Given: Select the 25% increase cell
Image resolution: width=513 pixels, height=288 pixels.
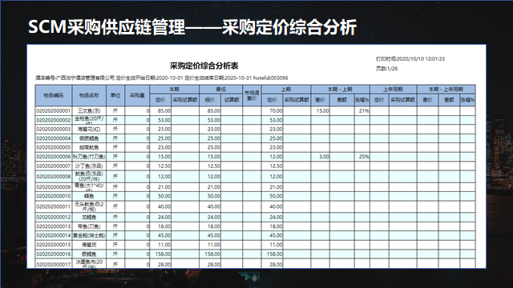Looking at the screenshot, I should (362, 157).
